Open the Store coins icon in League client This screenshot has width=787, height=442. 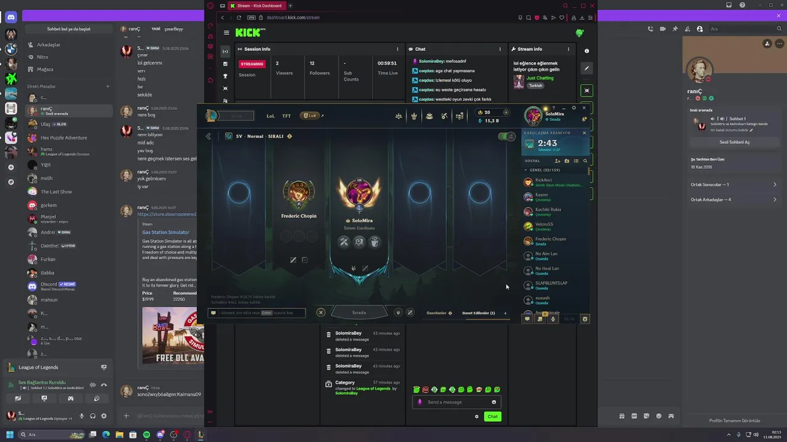pyautogui.click(x=459, y=115)
